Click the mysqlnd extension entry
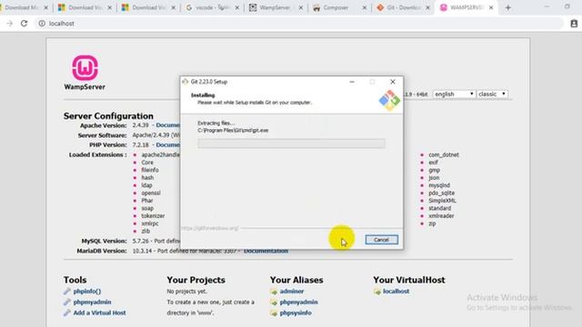The width and height of the screenshot is (582, 327). [439, 185]
